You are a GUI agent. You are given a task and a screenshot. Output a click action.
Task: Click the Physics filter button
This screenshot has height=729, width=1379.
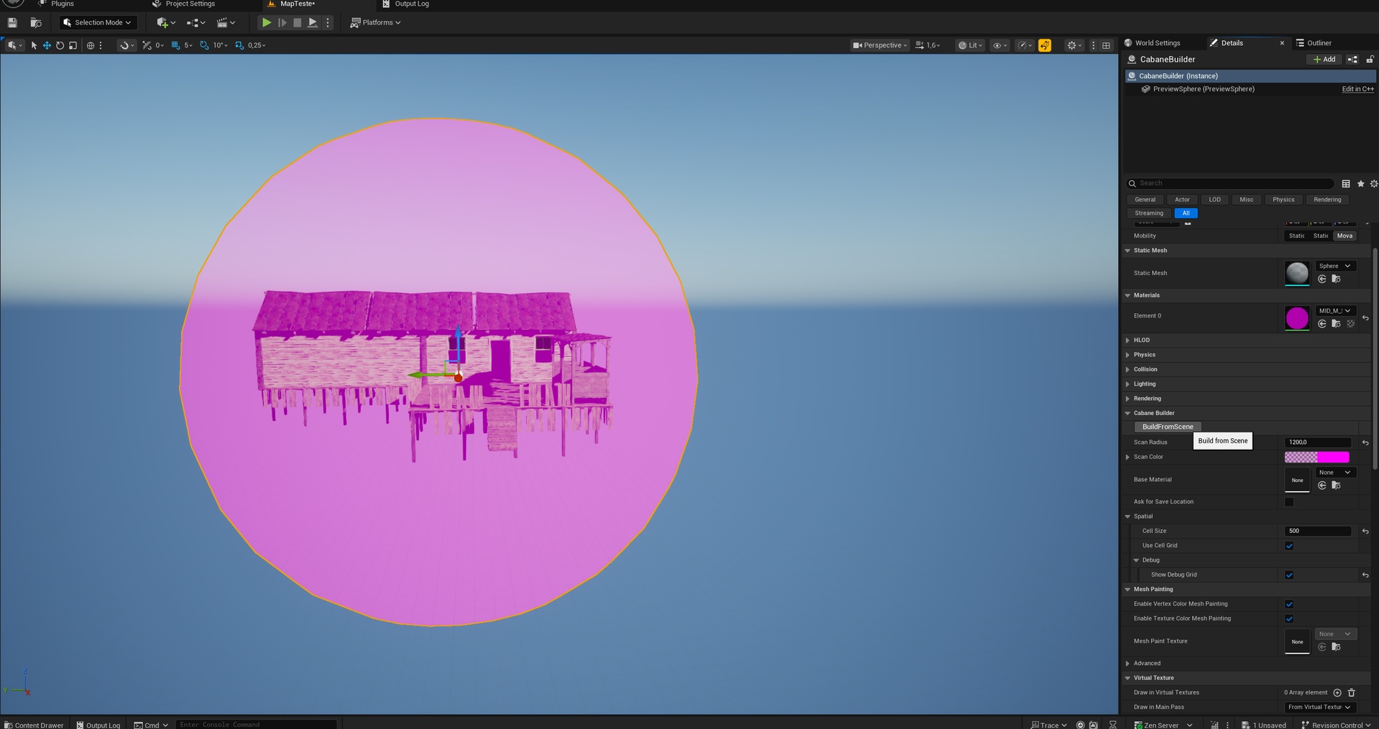click(1283, 200)
